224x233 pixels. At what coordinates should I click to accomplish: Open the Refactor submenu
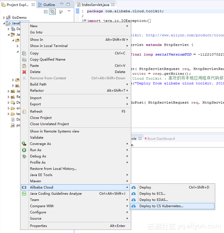tap(80, 91)
